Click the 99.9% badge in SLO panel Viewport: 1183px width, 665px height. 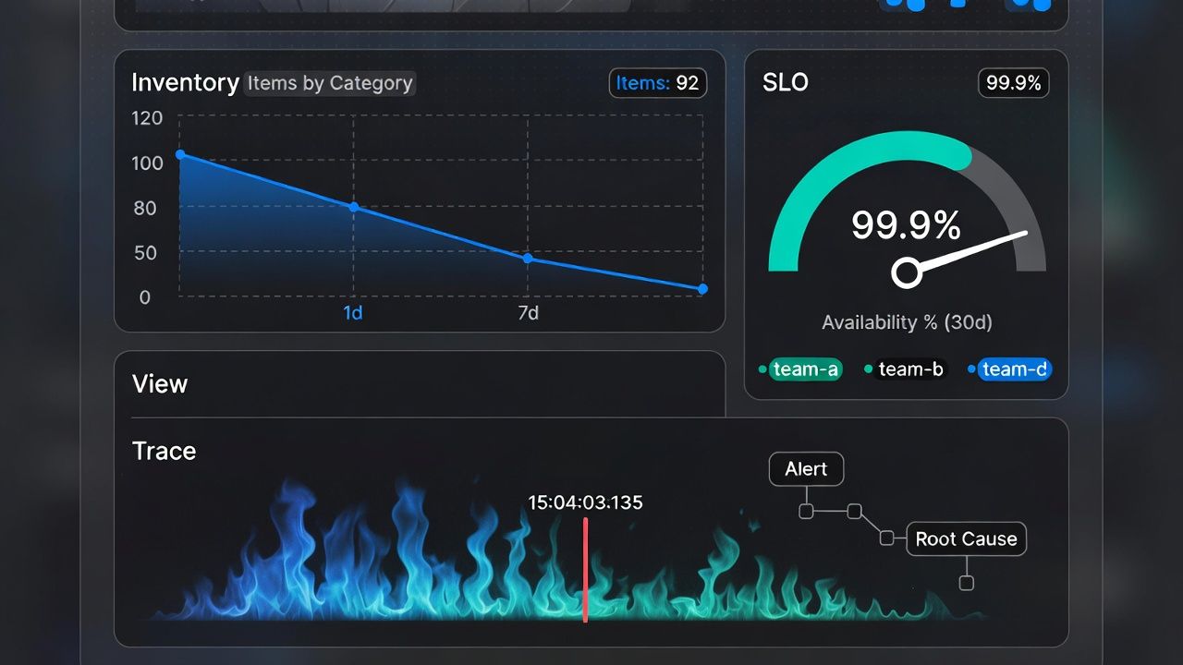pos(1013,82)
